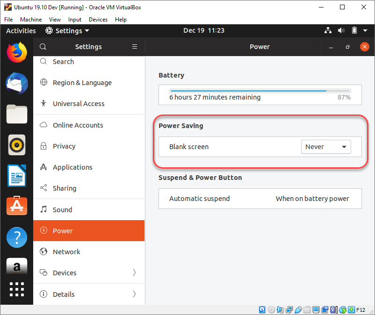375x315 pixels.
Task: Click the 87% battery percentage text
Action: coord(344,97)
